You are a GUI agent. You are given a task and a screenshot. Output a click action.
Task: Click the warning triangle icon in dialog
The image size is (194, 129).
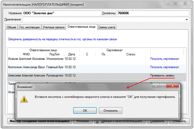point(24,99)
